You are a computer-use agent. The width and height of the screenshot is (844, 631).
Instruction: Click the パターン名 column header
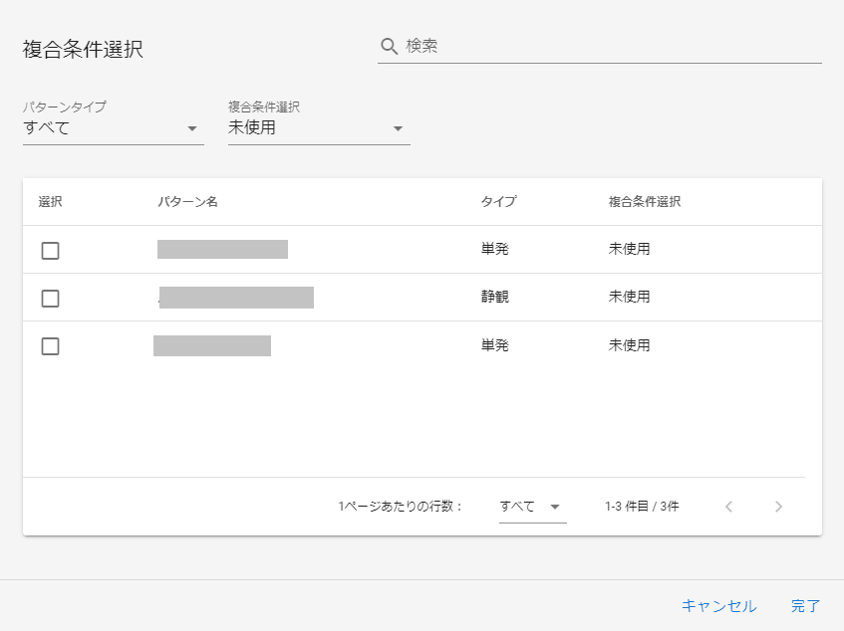(187, 202)
